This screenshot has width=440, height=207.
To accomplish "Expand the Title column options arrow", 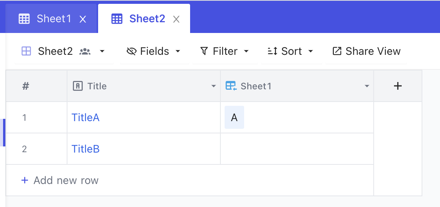I will [x=213, y=86].
